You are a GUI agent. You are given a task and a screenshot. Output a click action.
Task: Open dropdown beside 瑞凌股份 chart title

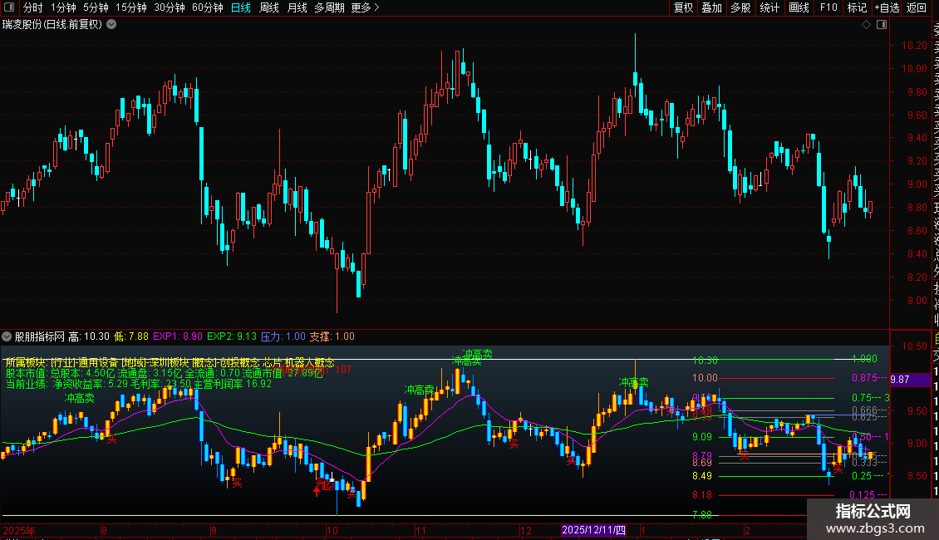[111, 25]
